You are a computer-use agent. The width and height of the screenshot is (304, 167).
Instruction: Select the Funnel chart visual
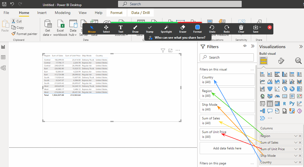click(x=270, y=89)
